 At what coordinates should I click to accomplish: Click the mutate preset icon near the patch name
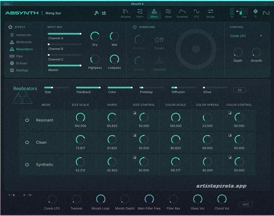(96, 13)
